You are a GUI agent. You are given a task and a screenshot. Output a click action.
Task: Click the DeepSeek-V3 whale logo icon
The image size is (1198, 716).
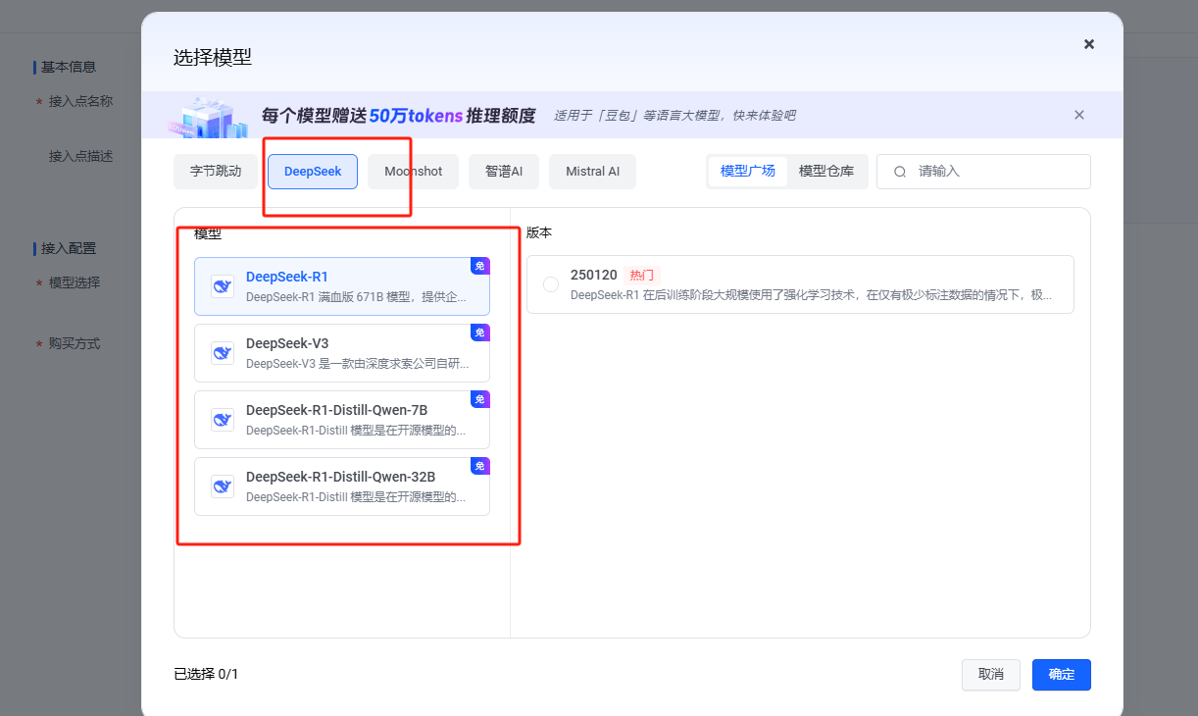pyautogui.click(x=223, y=353)
